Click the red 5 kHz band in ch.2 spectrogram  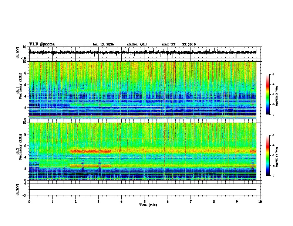pyautogui.click(x=91, y=151)
